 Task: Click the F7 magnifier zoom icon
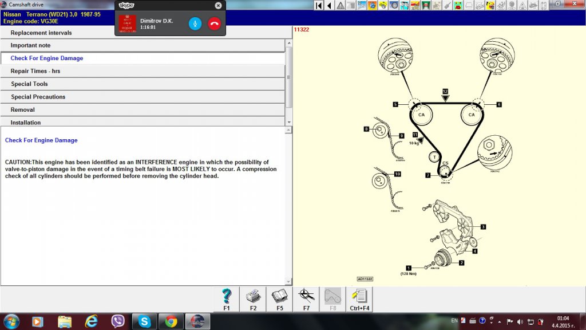(x=306, y=299)
